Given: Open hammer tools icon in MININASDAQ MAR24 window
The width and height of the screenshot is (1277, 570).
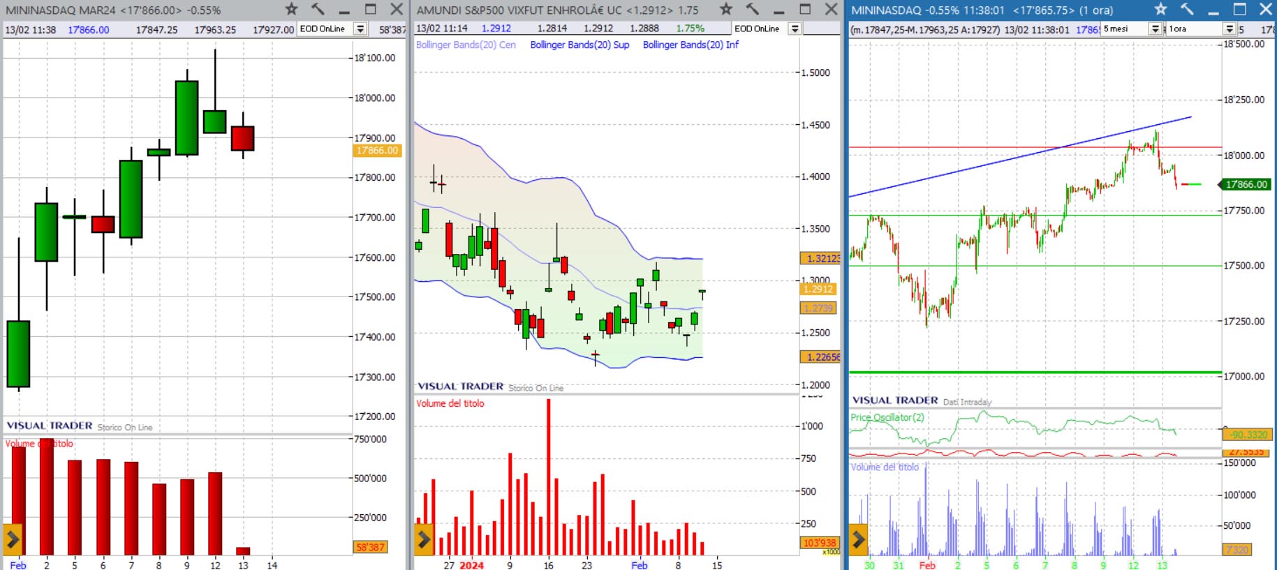Looking at the screenshot, I should point(318,9).
